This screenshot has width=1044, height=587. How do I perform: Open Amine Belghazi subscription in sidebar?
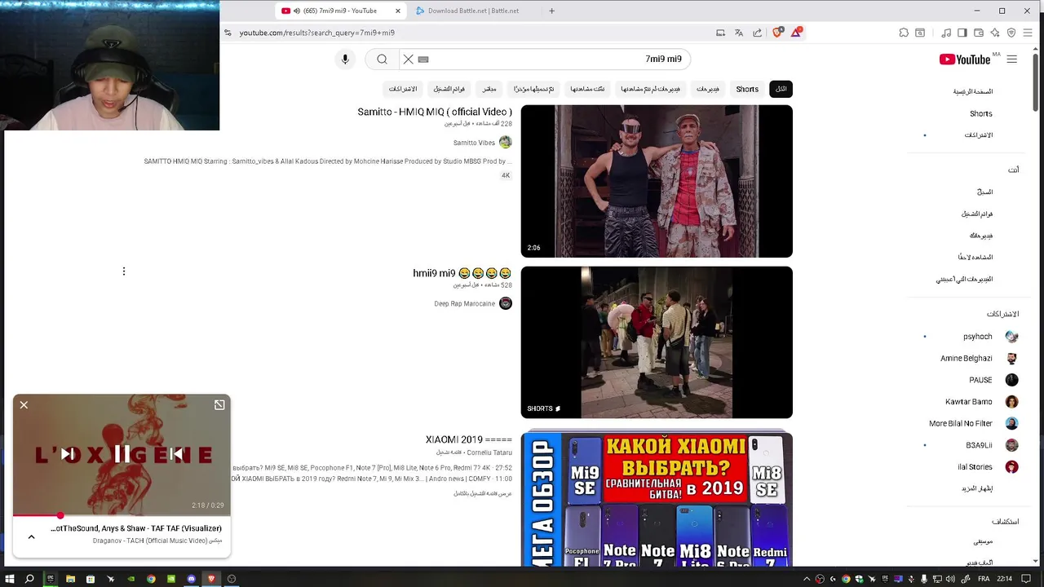966,359
